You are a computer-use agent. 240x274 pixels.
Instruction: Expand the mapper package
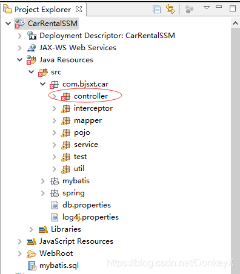tap(54, 120)
